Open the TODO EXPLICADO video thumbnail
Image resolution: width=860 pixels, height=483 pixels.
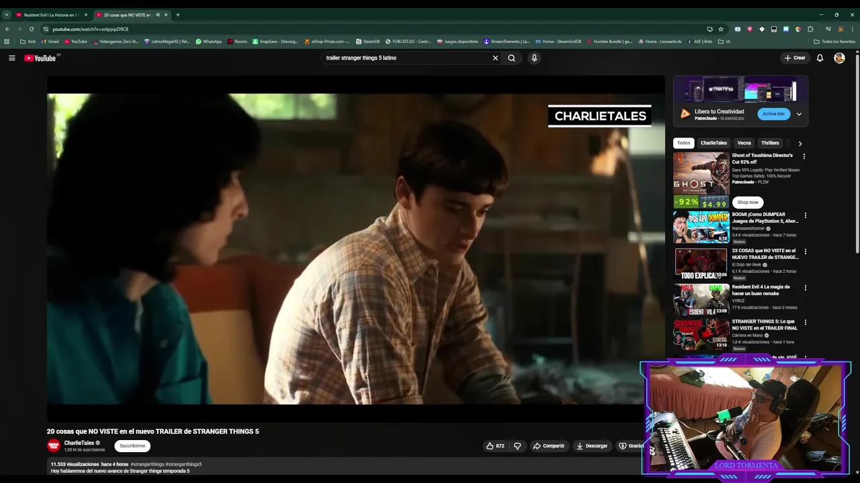pos(701,264)
